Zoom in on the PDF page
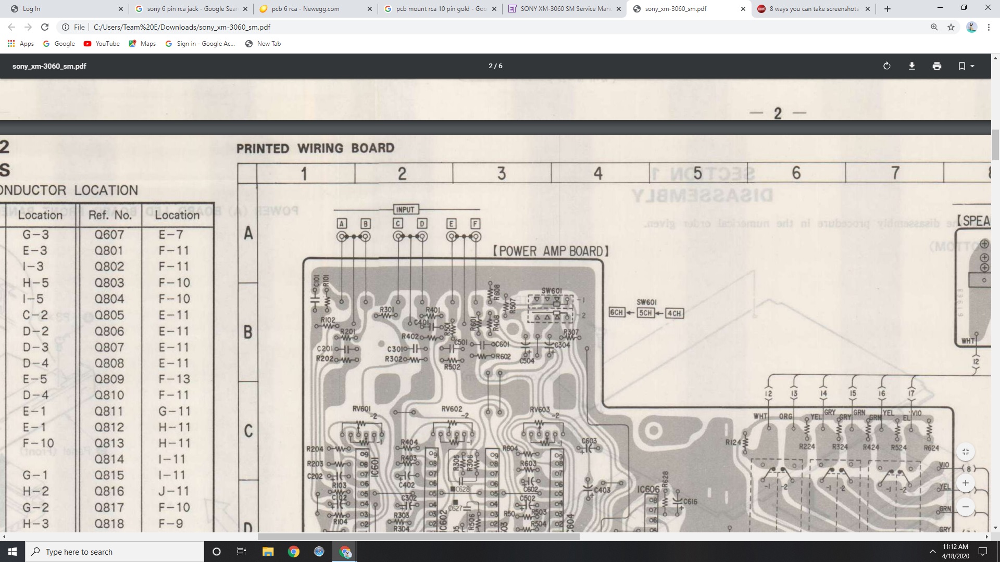This screenshot has width=1000, height=562. tap(966, 483)
